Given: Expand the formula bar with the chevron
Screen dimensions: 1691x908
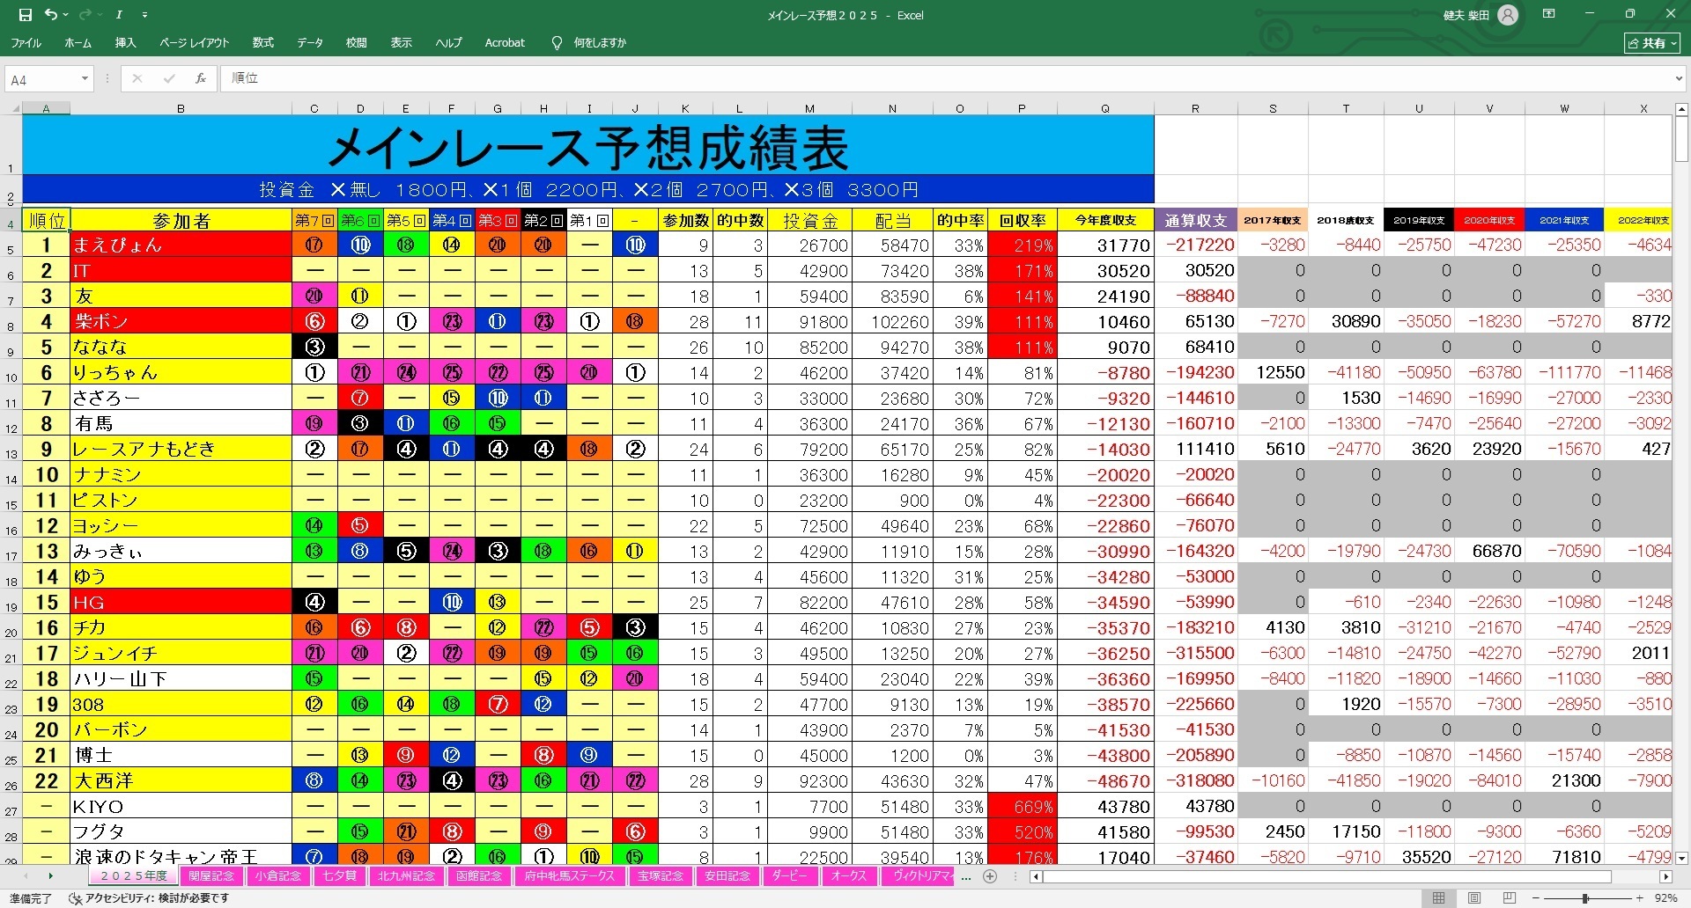Looking at the screenshot, I should (1679, 78).
